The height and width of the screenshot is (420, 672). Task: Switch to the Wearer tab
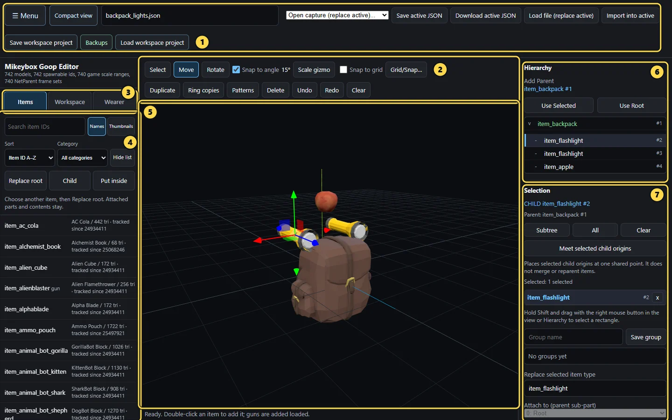(114, 102)
